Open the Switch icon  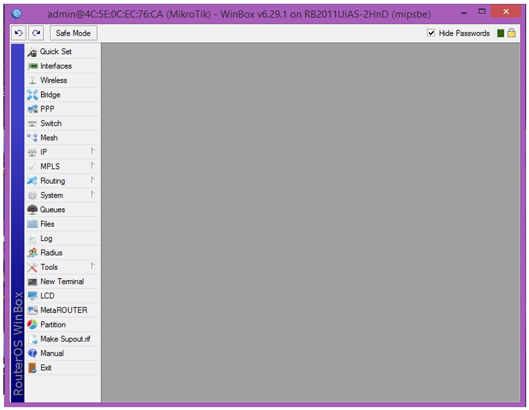[x=33, y=123]
